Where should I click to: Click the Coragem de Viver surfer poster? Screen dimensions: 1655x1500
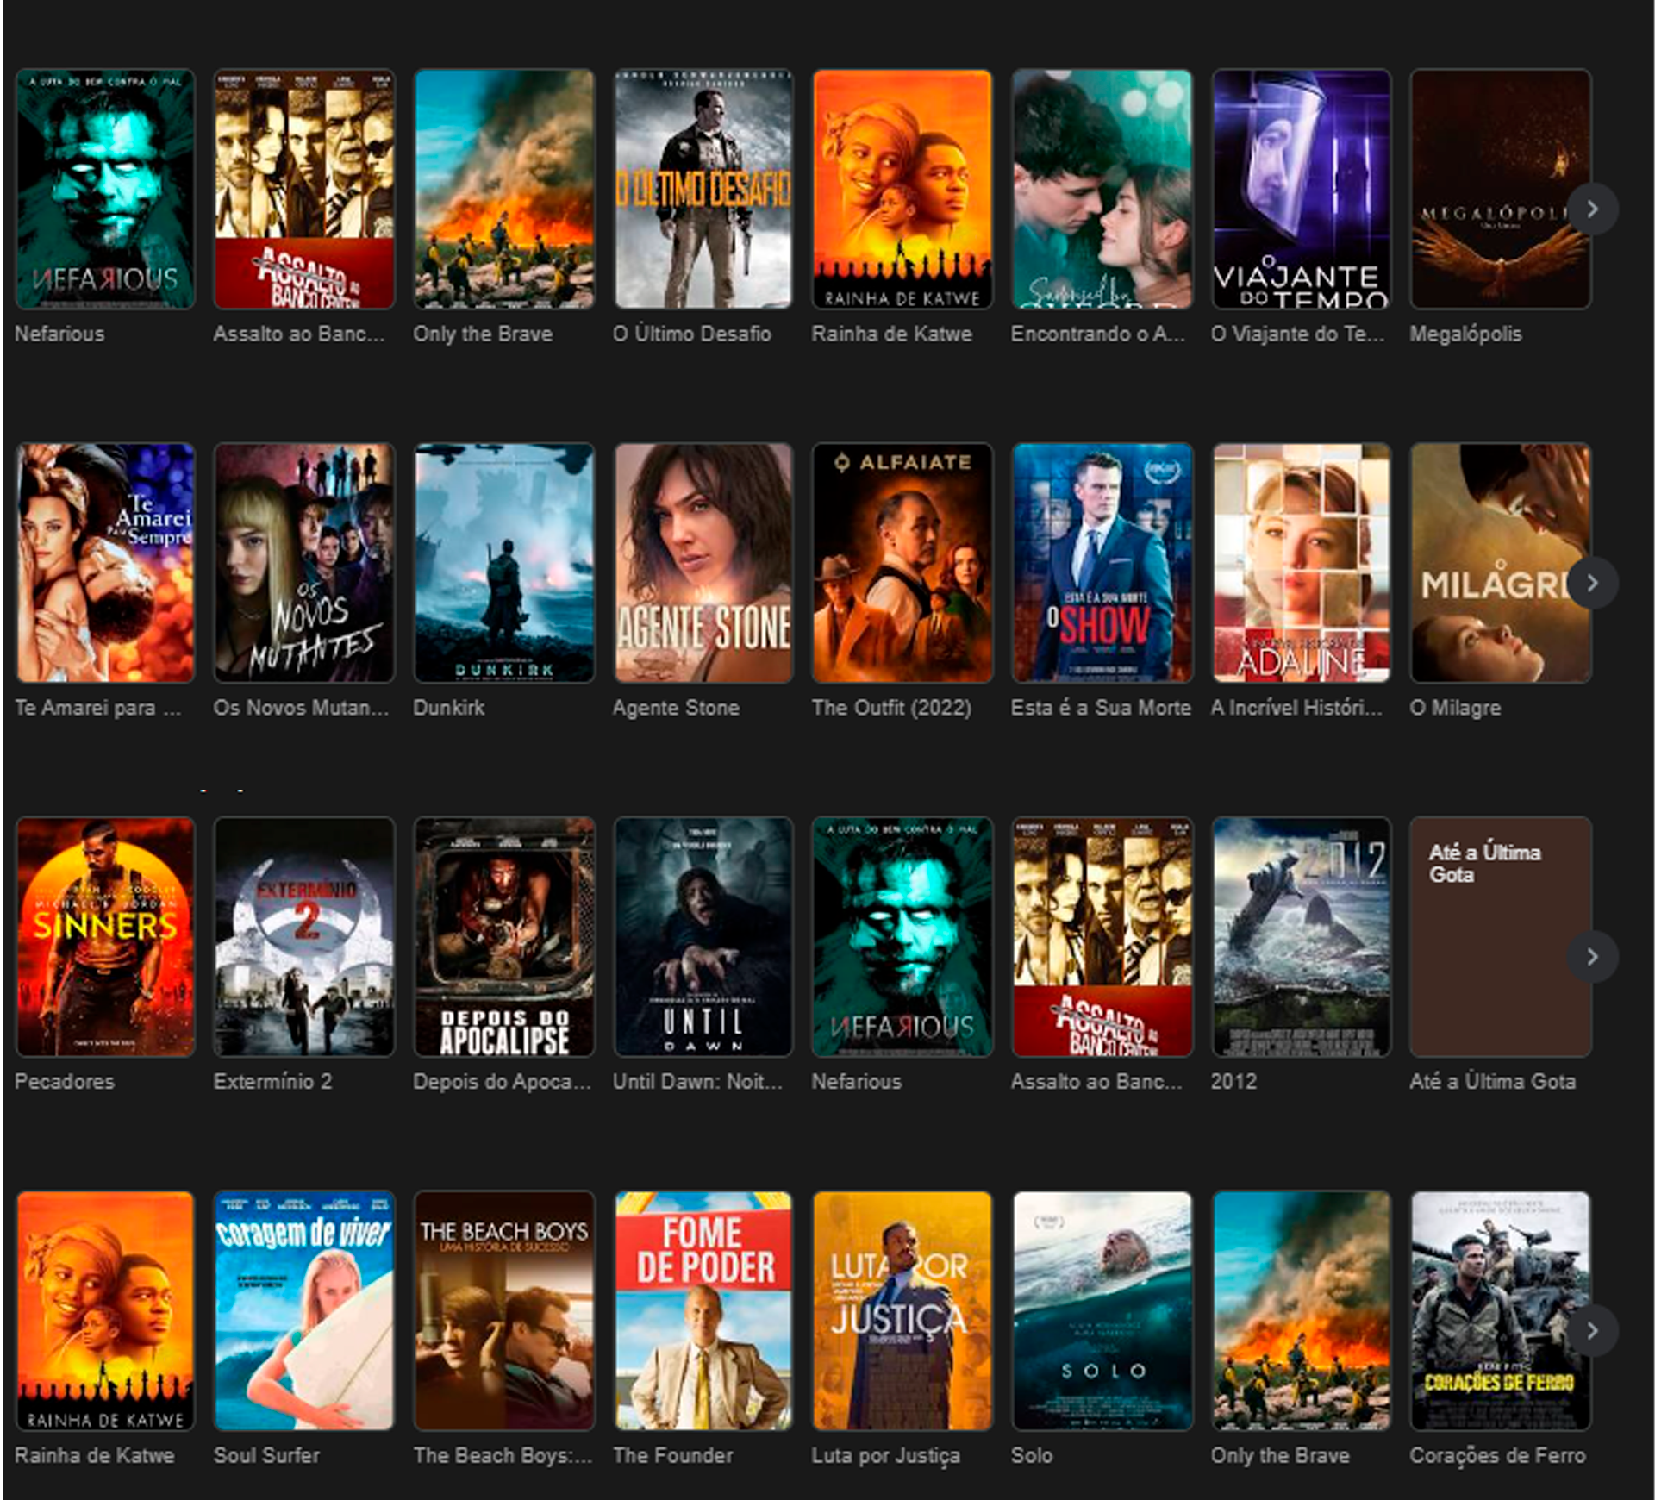coord(304,1311)
